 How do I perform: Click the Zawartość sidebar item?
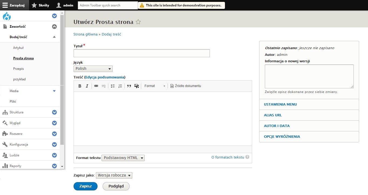pos(18,26)
